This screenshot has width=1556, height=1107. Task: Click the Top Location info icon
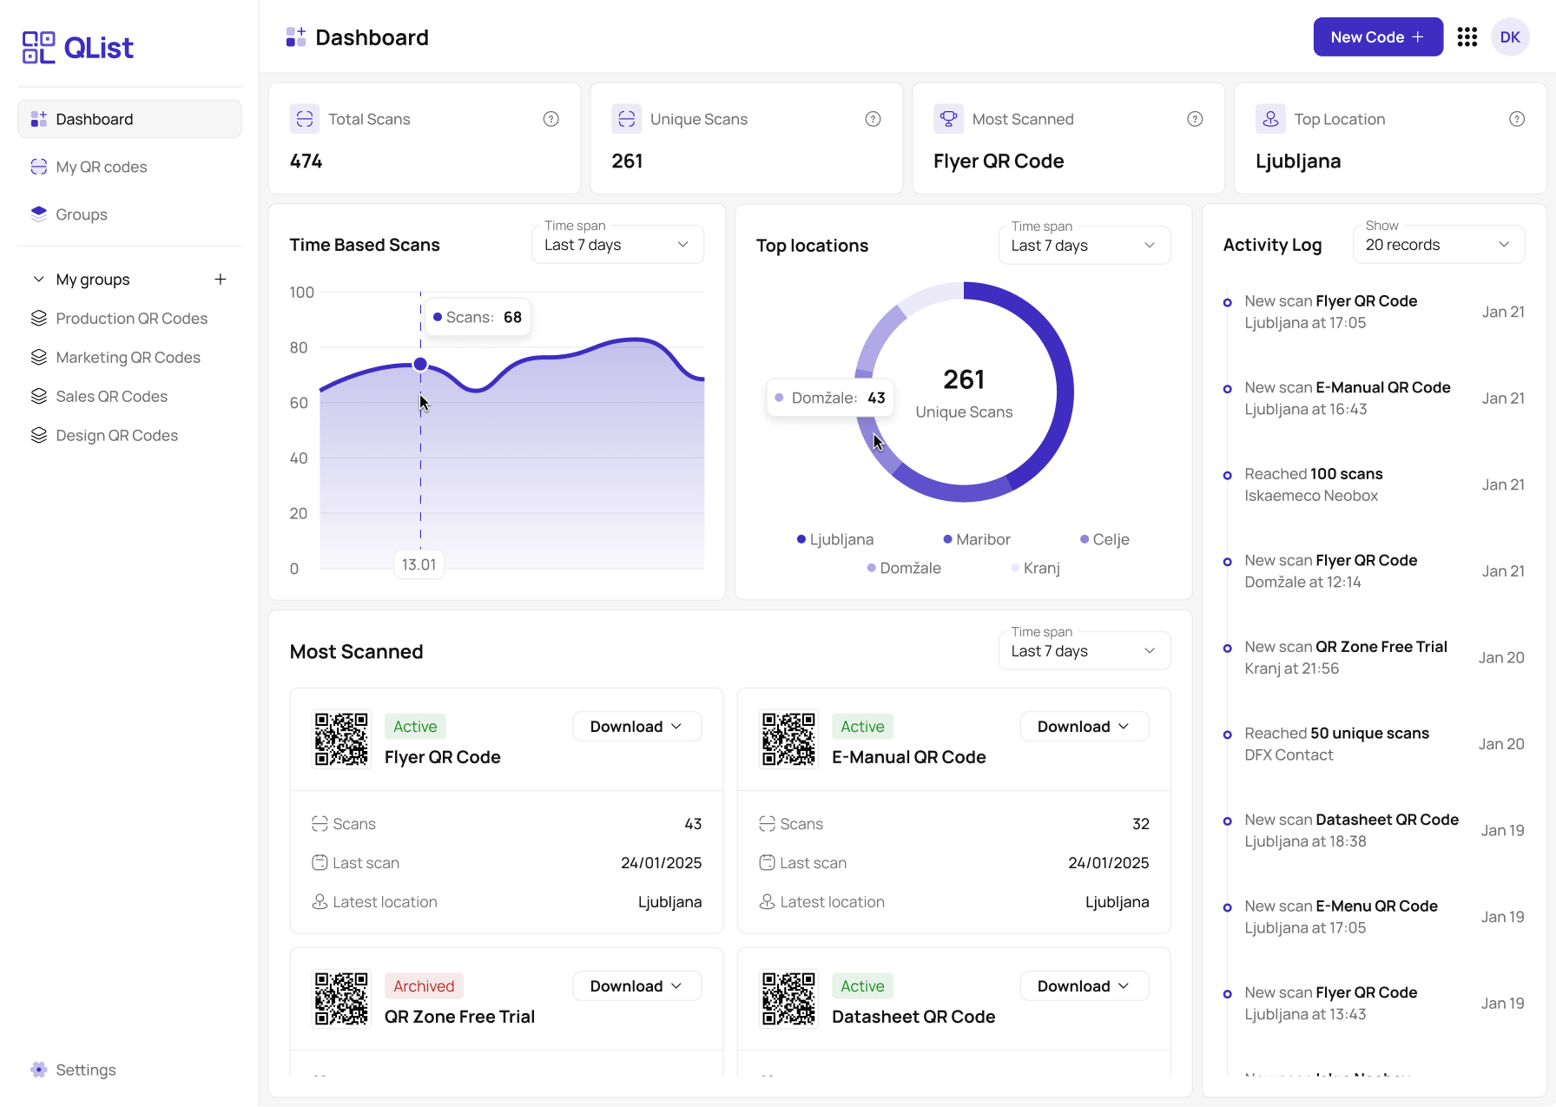click(x=1516, y=119)
